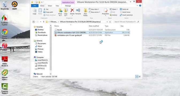Go back with the Back arrow
This screenshot has height=96, width=180.
[x=34, y=22]
